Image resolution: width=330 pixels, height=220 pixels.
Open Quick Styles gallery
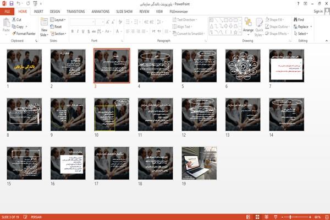coord(259,27)
